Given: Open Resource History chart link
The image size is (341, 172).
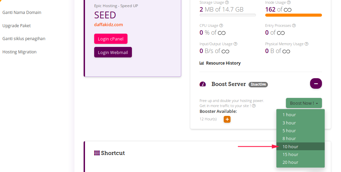Looking at the screenshot, I should (220, 63).
